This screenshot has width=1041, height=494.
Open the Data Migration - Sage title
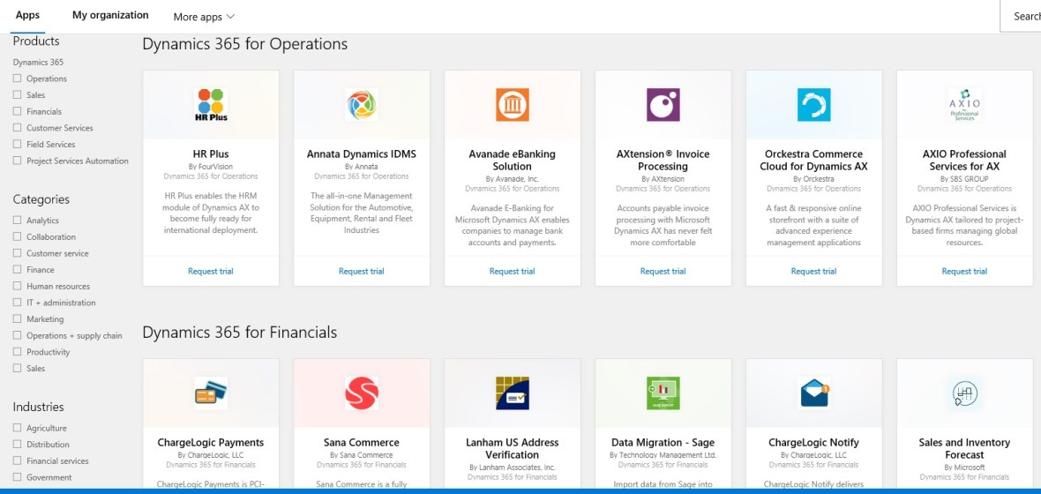tap(663, 443)
